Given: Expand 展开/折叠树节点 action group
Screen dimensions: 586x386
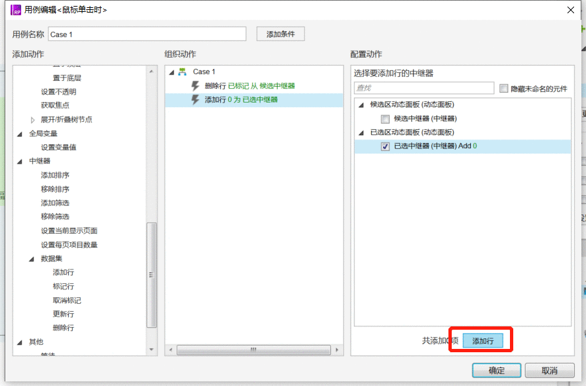Looking at the screenshot, I should click(32, 120).
